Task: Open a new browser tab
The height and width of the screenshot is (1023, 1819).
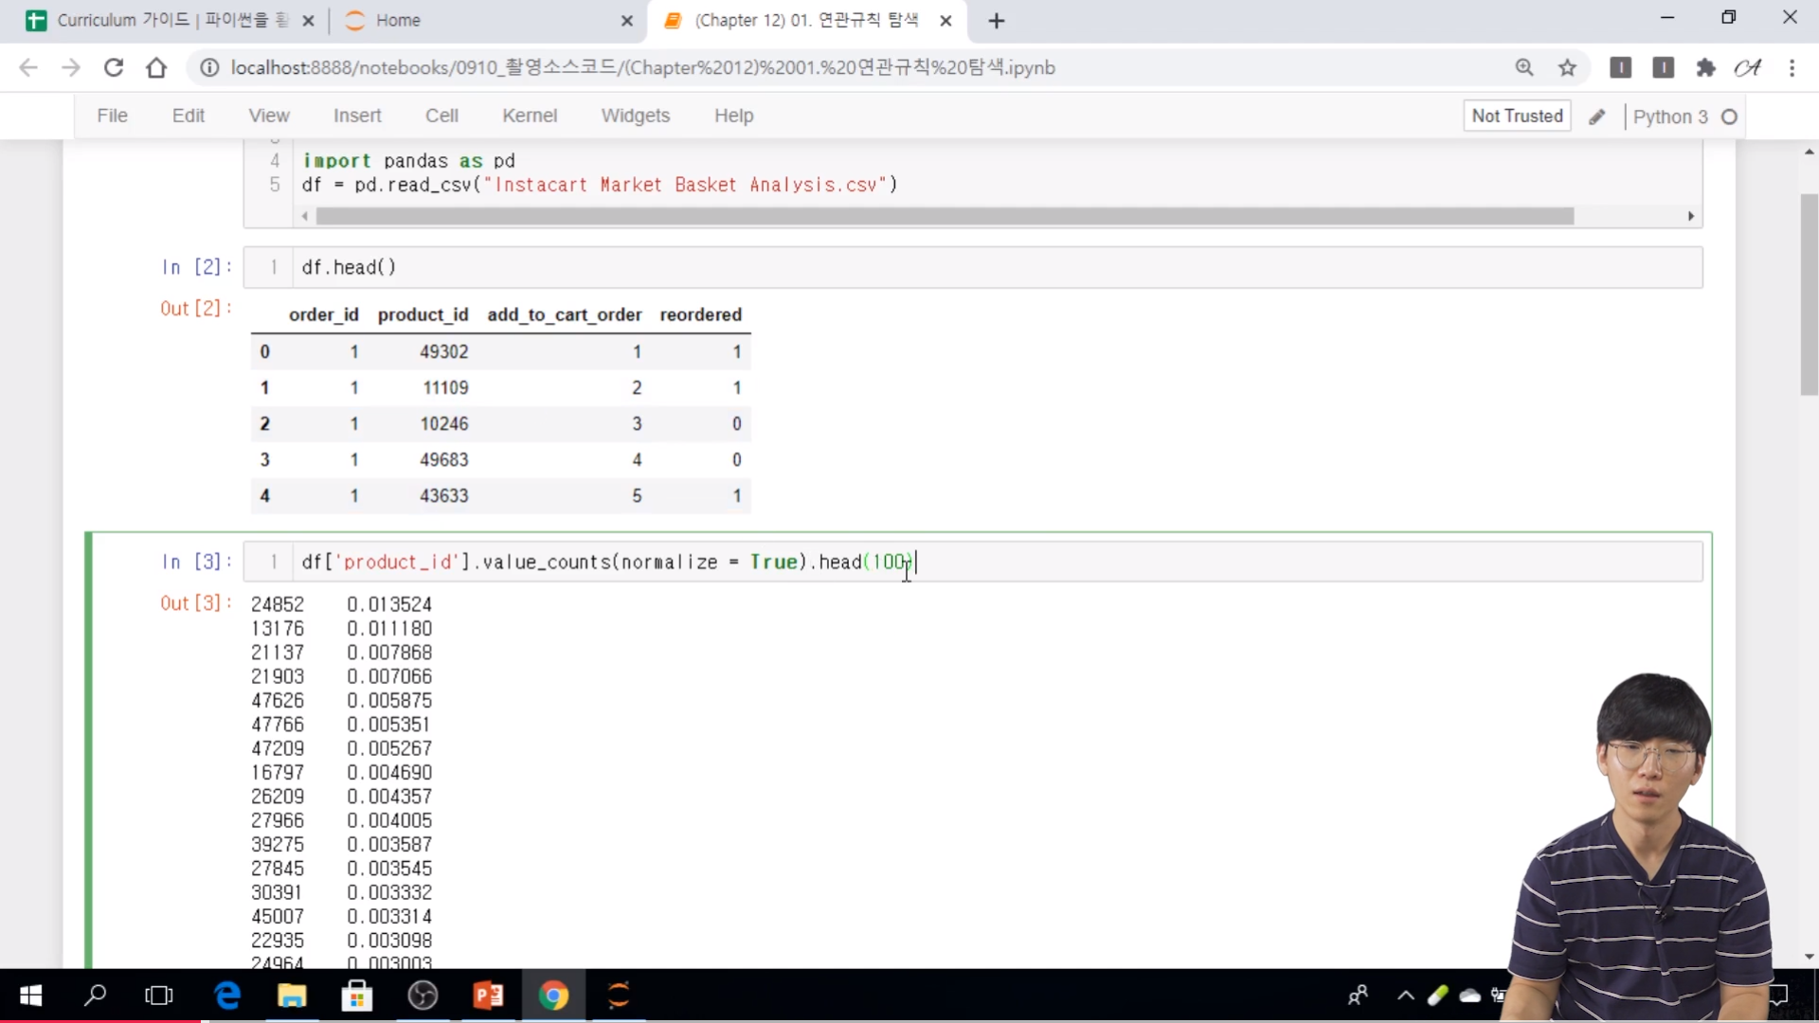Action: pos(996,21)
